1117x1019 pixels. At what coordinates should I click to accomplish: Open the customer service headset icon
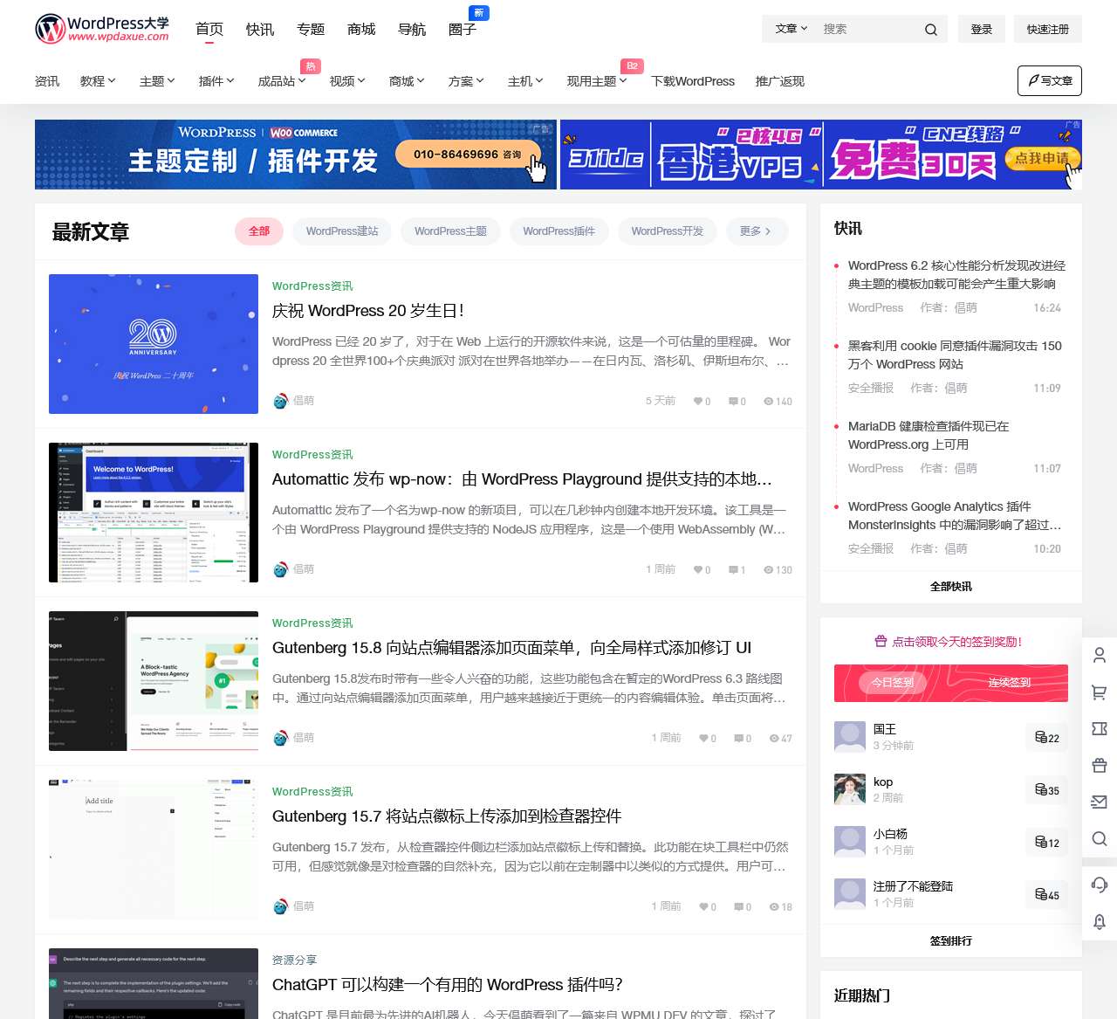[x=1100, y=885]
